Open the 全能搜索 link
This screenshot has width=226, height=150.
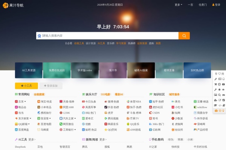(39, 94)
